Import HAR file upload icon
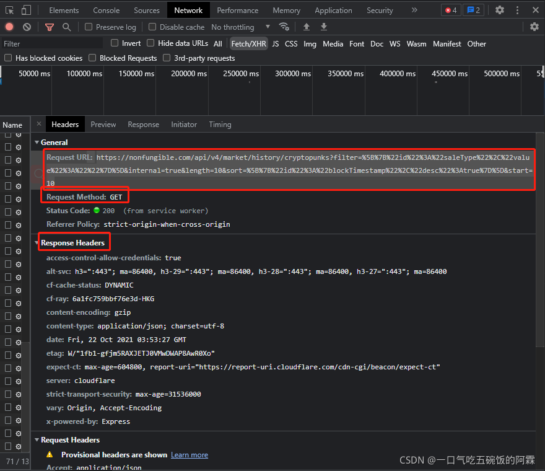 306,27
